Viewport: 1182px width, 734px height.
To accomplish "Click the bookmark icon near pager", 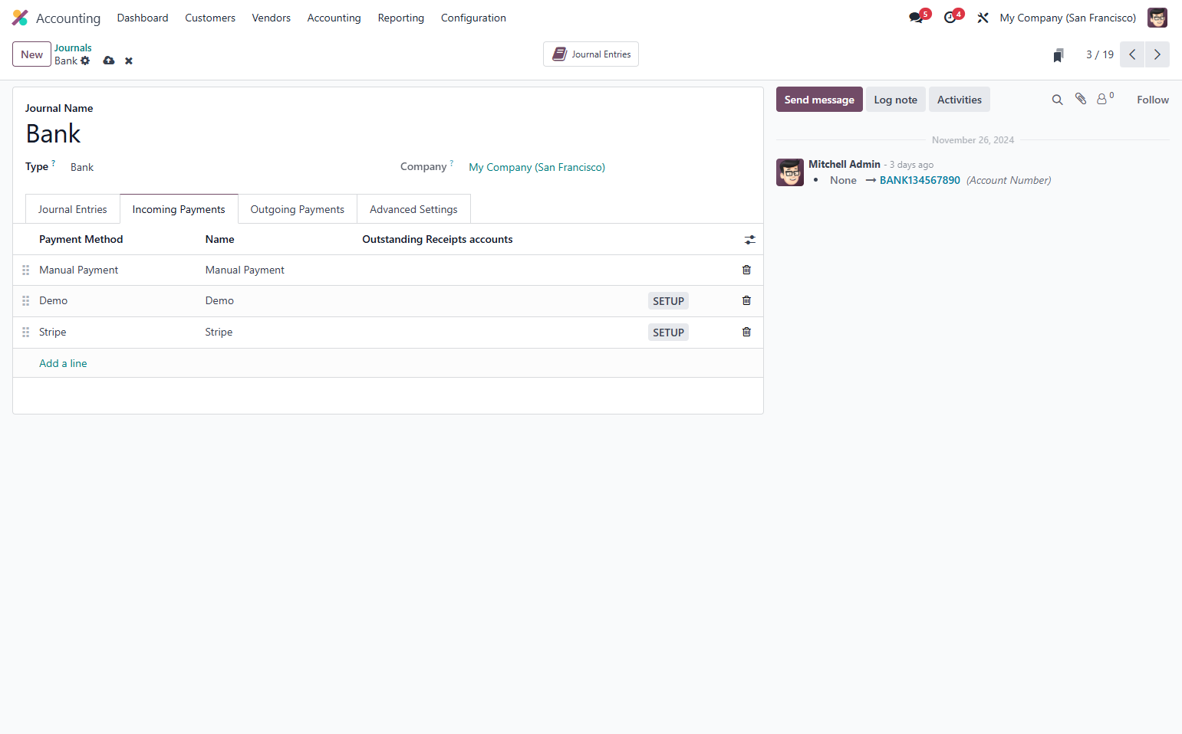I will 1059,54.
